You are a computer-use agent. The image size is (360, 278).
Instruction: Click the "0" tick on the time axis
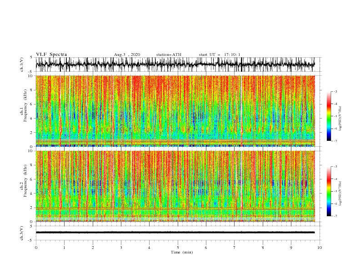(36, 248)
